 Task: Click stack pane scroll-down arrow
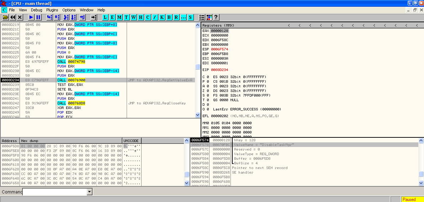point(421,183)
